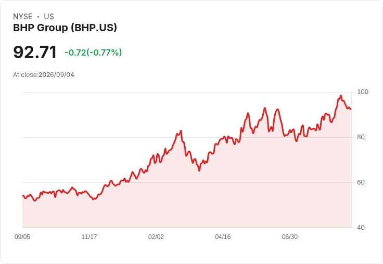Click the first data point at chart start
Image resolution: width=383 pixels, height=264 pixels.
click(x=23, y=195)
